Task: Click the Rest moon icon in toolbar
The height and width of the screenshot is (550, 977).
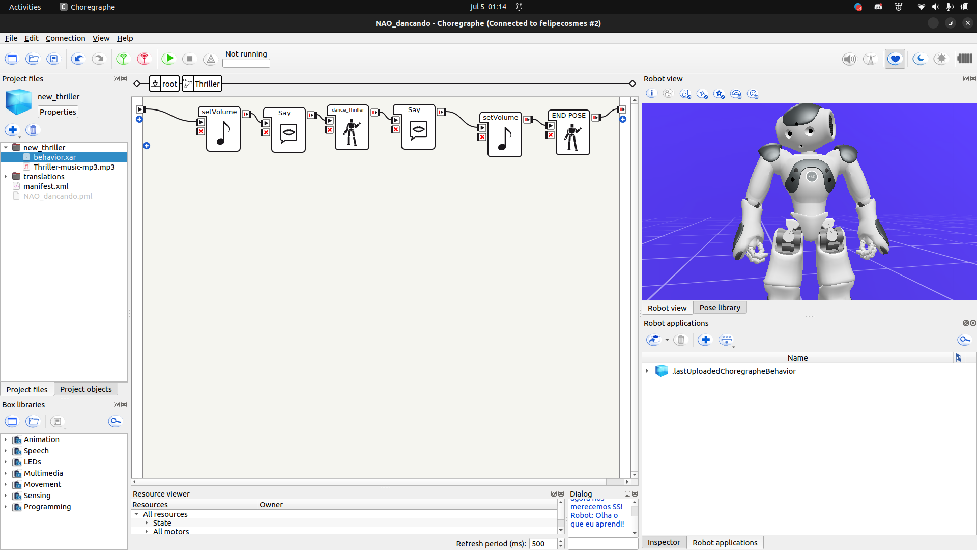Action: click(920, 59)
